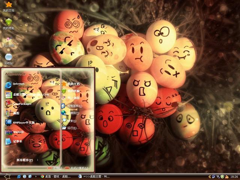Click the star-shaped Start button
The height and width of the screenshot is (180, 240).
coord(7,177)
